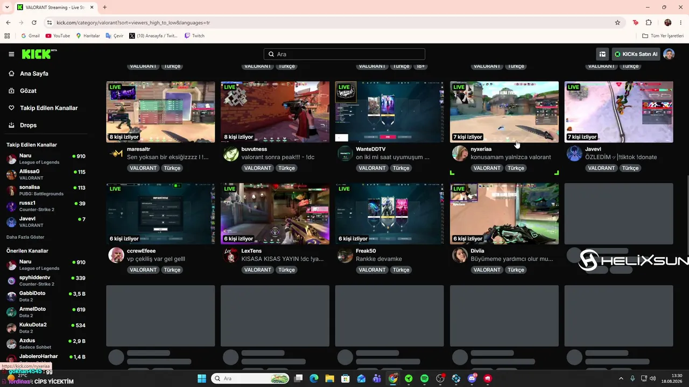Click the red Tp extension icon

point(636,23)
